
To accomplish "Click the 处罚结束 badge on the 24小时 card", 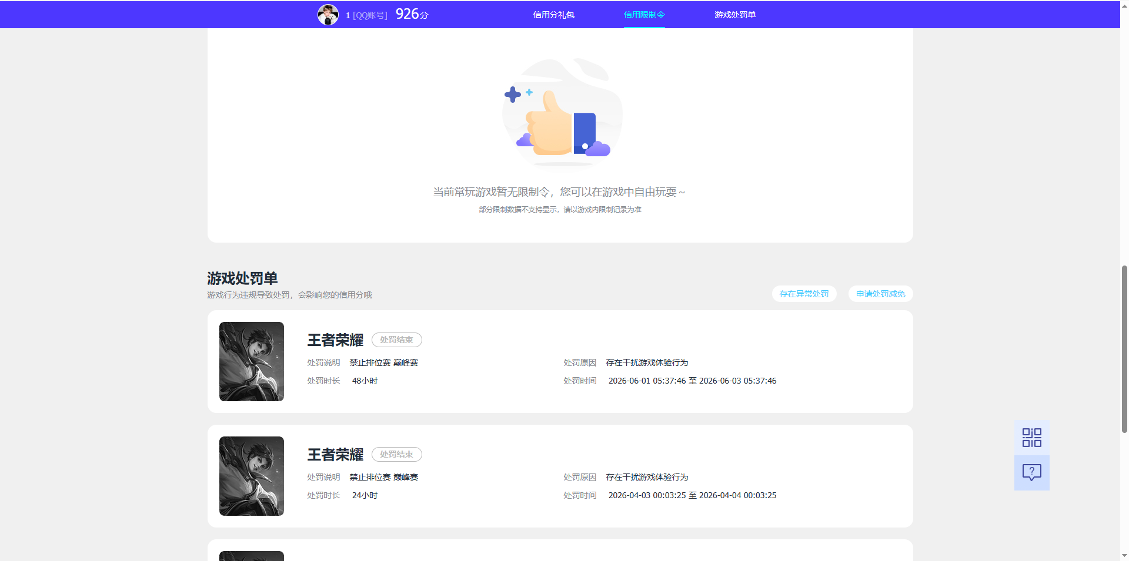I will pyautogui.click(x=396, y=454).
